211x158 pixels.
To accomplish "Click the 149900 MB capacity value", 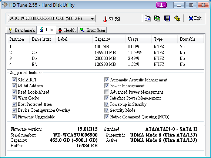I will (105, 53).
